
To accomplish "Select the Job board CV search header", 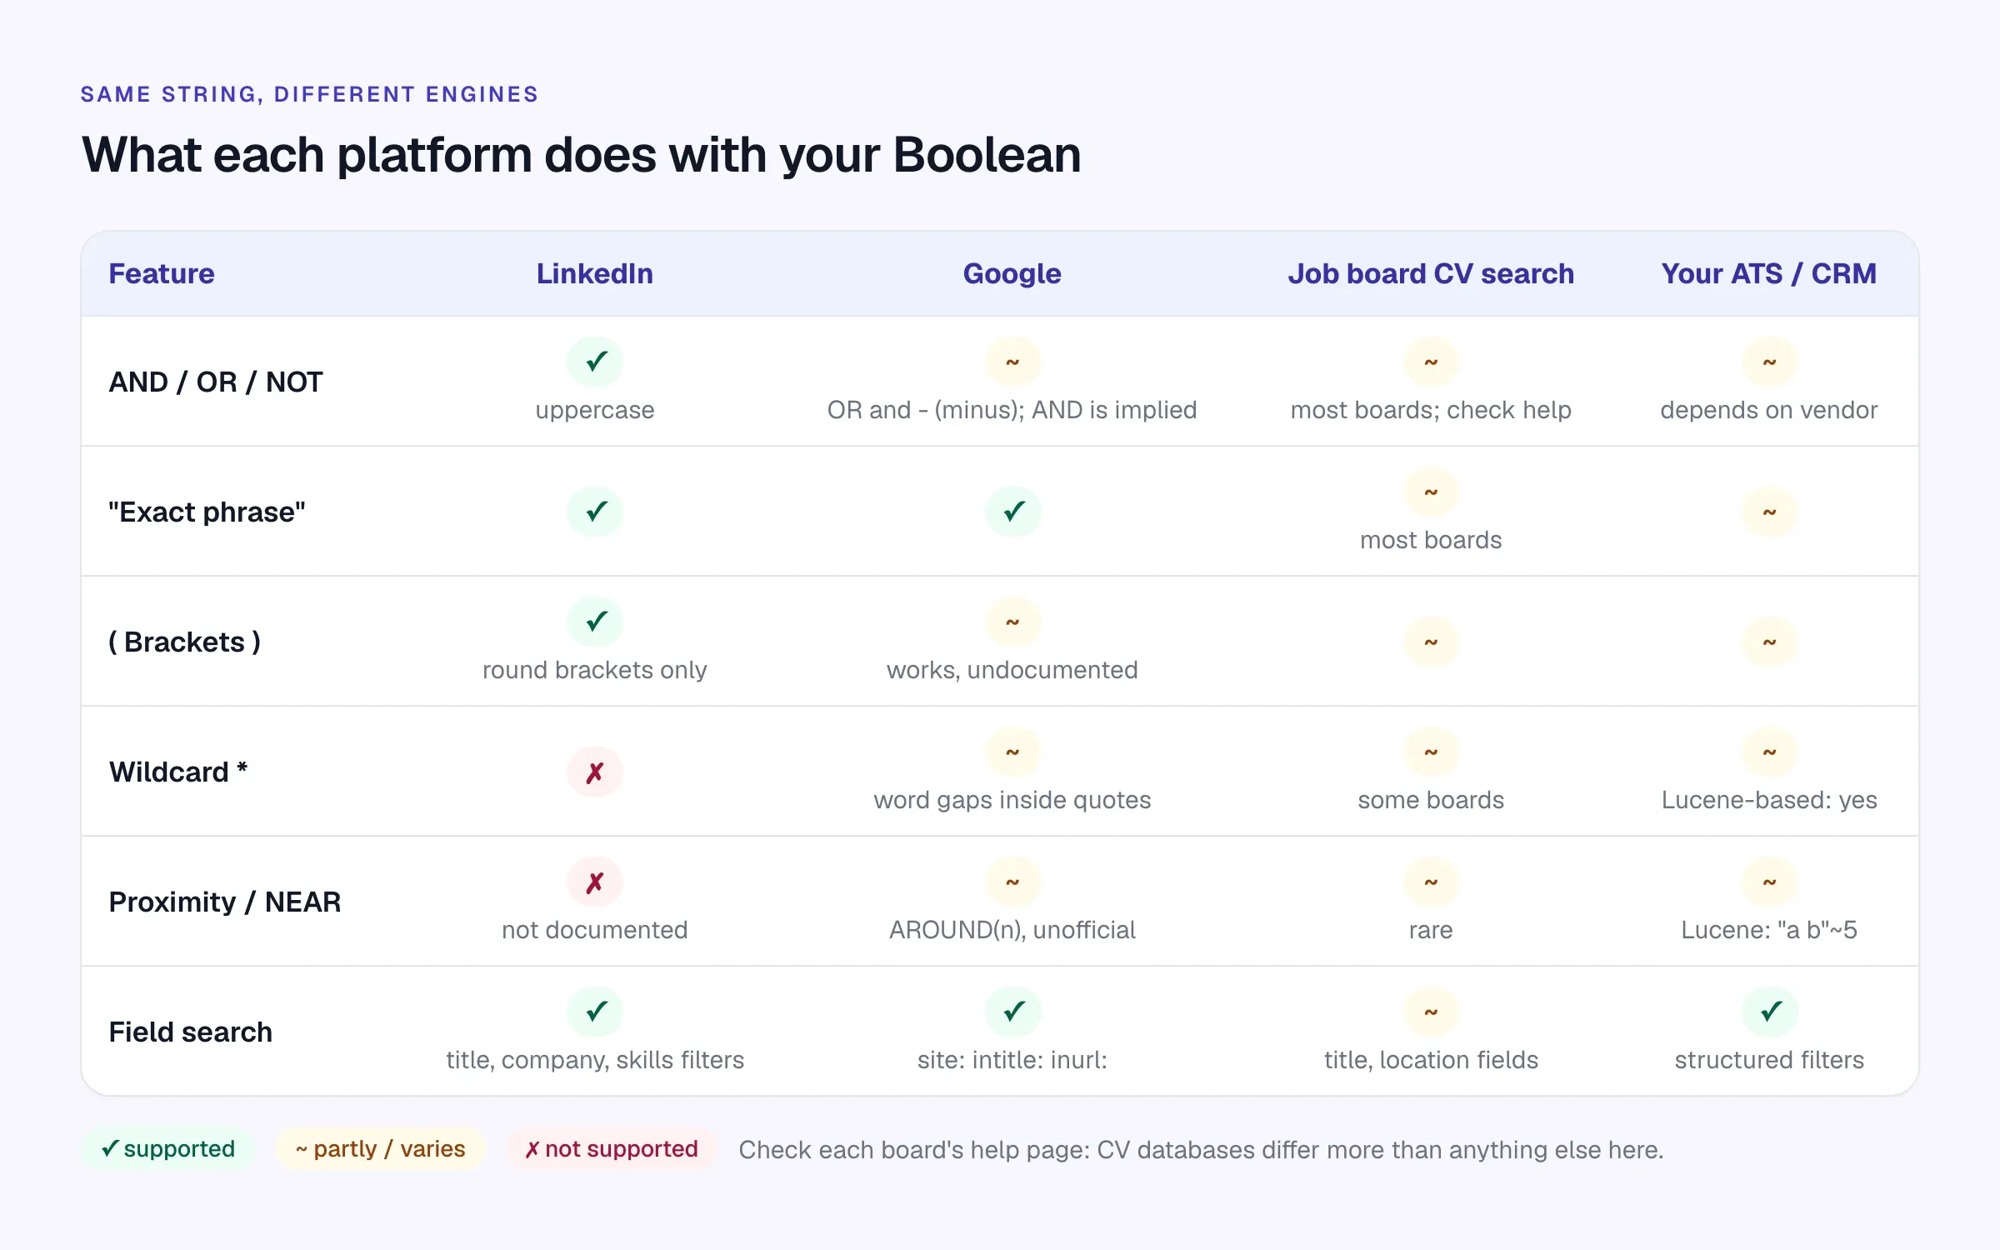I will (1431, 273).
